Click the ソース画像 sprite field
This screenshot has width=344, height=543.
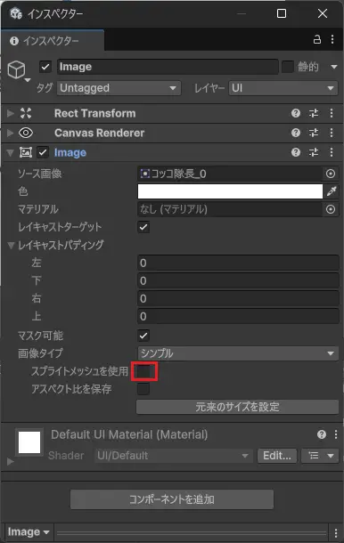pos(230,174)
